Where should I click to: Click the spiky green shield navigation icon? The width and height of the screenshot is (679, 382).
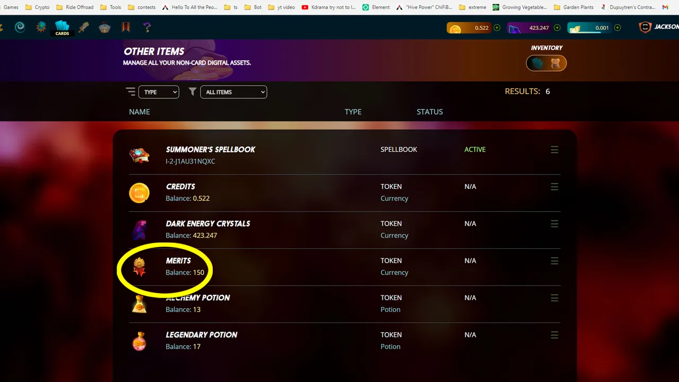41,28
